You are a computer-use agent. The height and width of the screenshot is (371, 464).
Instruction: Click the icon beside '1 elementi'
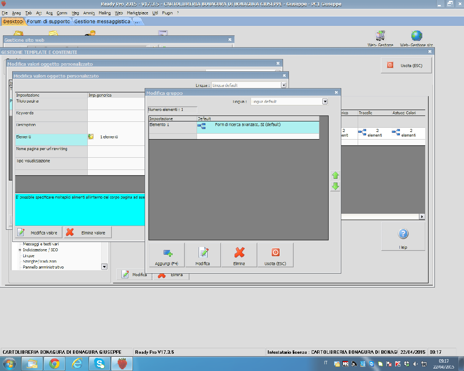click(x=91, y=137)
